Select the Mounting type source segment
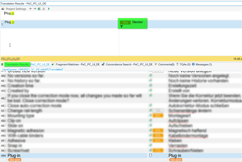Viewport: 242px width, 162px height. [x=21, y=116]
